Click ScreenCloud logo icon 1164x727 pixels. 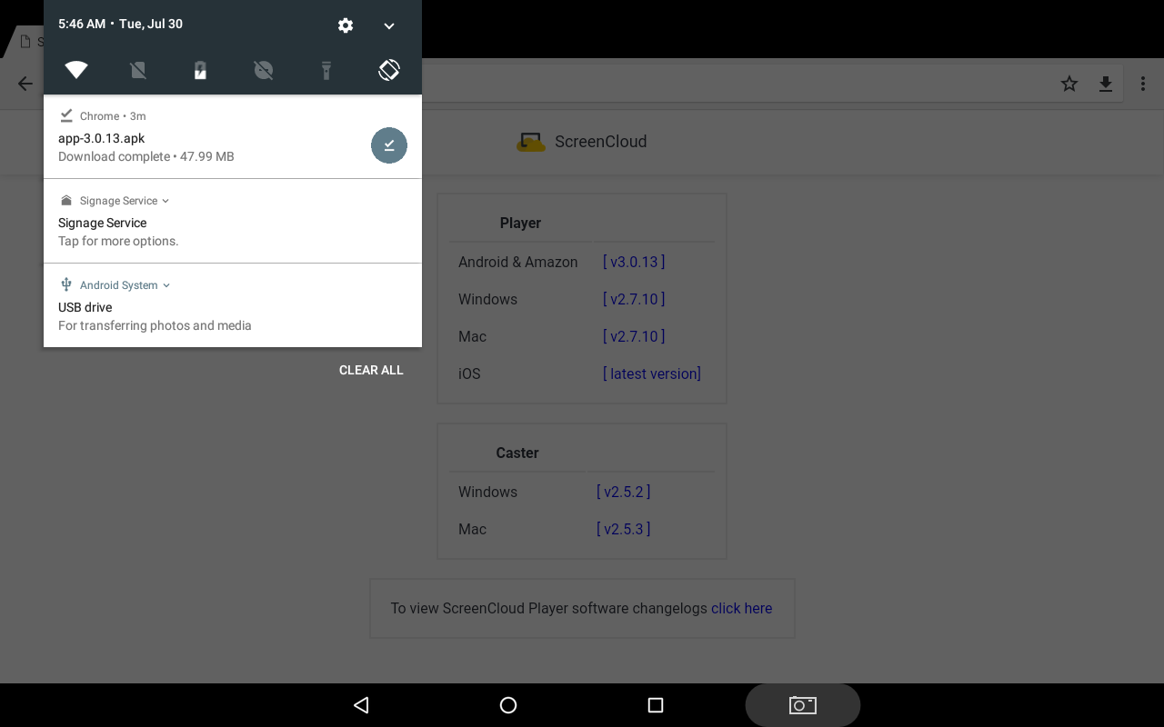click(531, 142)
